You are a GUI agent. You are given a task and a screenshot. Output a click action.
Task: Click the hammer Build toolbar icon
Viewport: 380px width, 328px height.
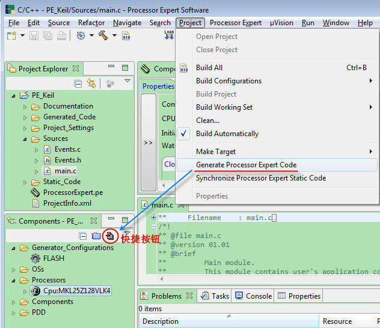click(x=103, y=35)
